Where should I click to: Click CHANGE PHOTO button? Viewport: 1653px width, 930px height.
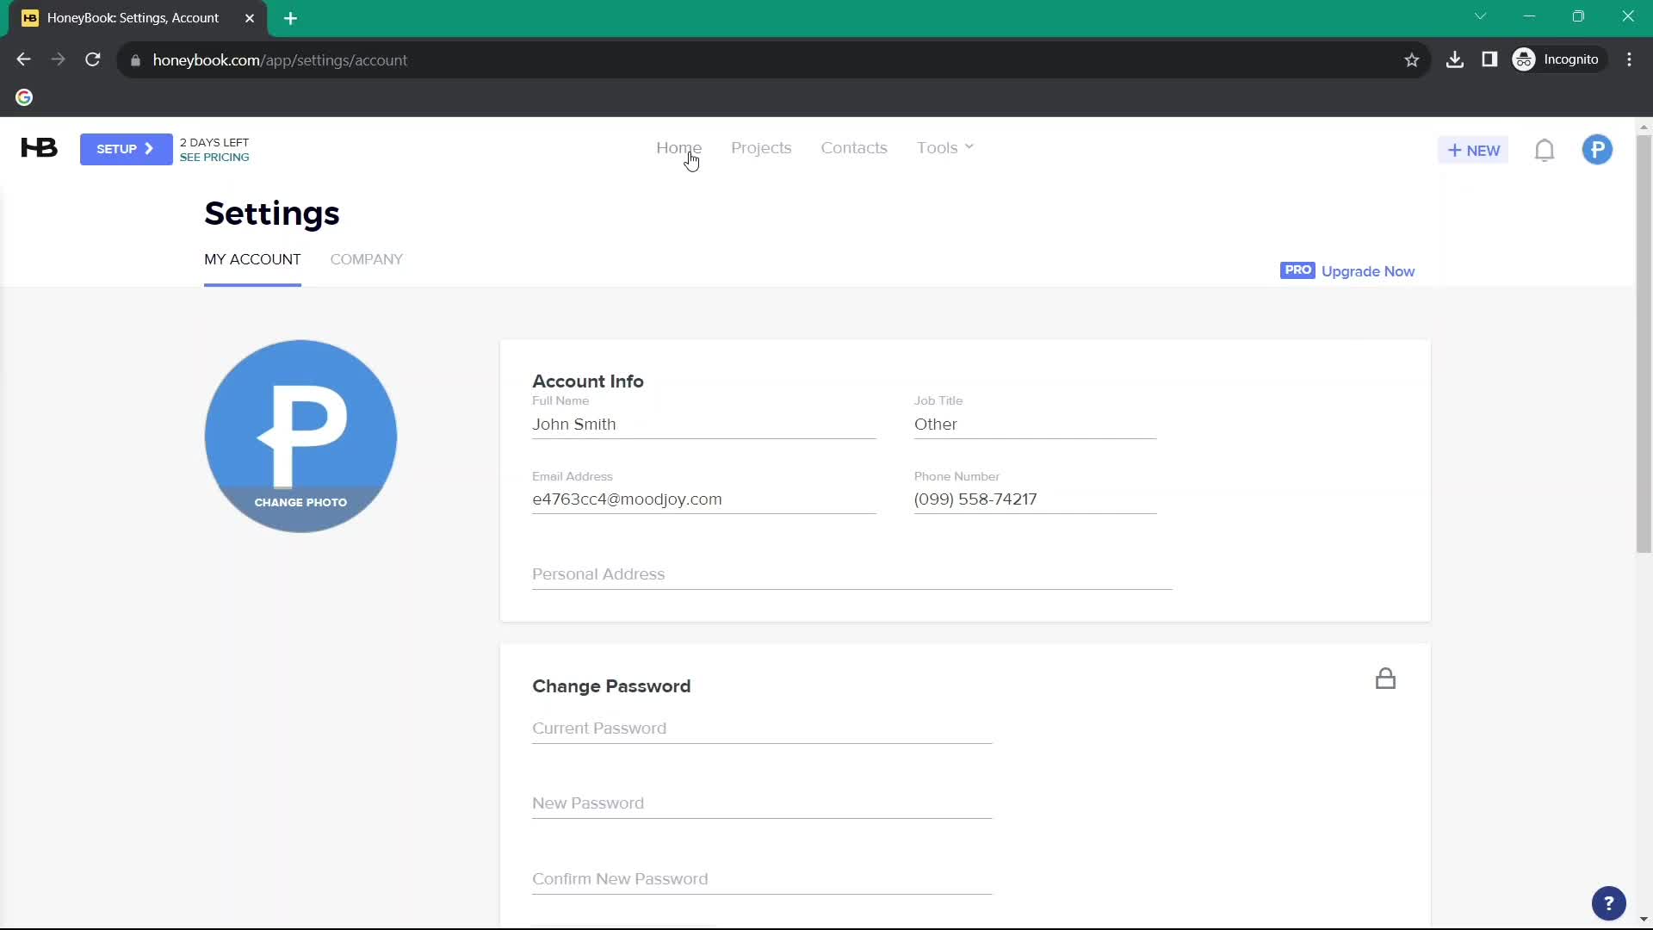pos(300,502)
